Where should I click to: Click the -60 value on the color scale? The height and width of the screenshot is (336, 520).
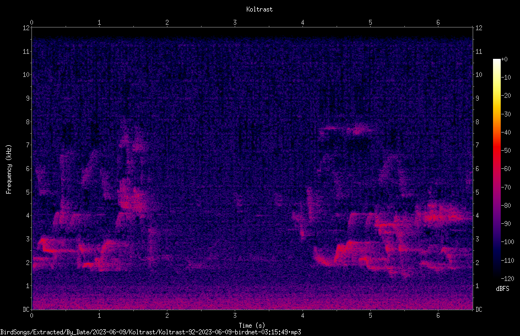[x=506, y=169]
